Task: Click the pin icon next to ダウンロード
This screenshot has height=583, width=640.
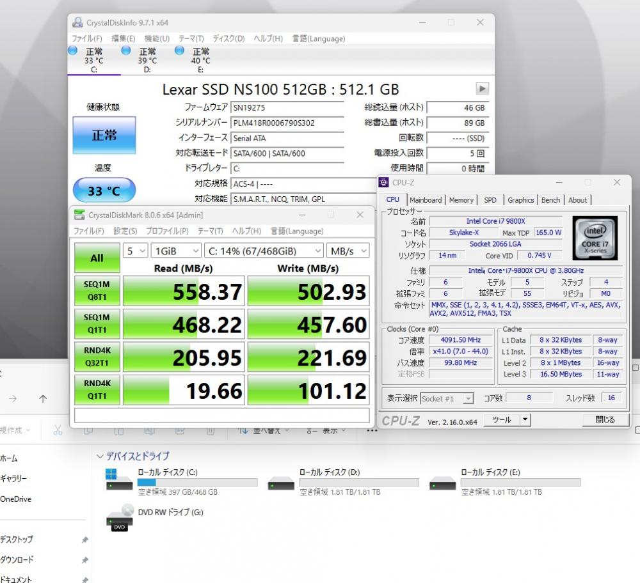Action: click(85, 560)
